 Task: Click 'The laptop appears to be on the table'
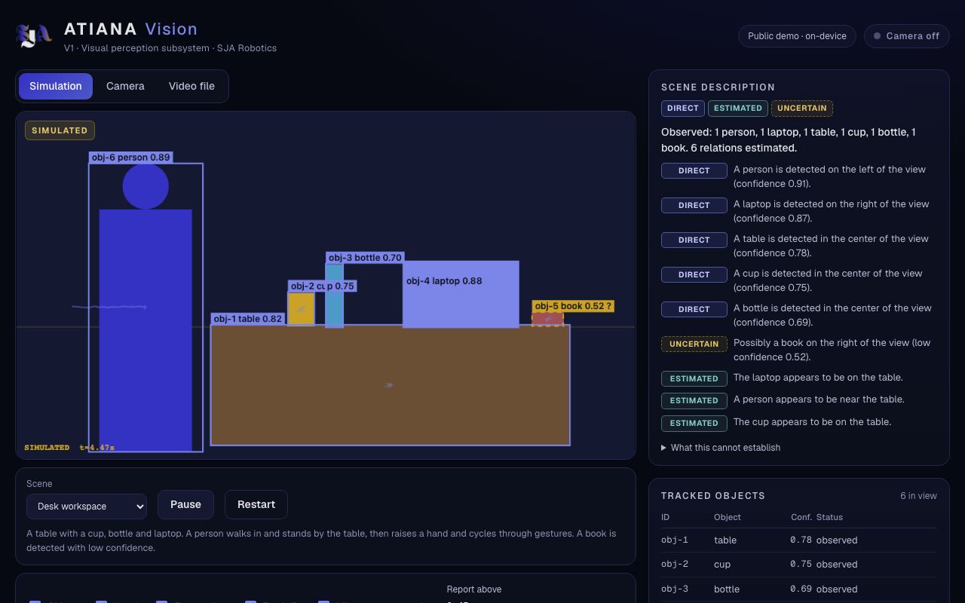pos(818,378)
